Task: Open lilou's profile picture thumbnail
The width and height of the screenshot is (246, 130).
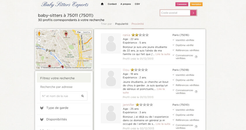Action: coord(111,78)
